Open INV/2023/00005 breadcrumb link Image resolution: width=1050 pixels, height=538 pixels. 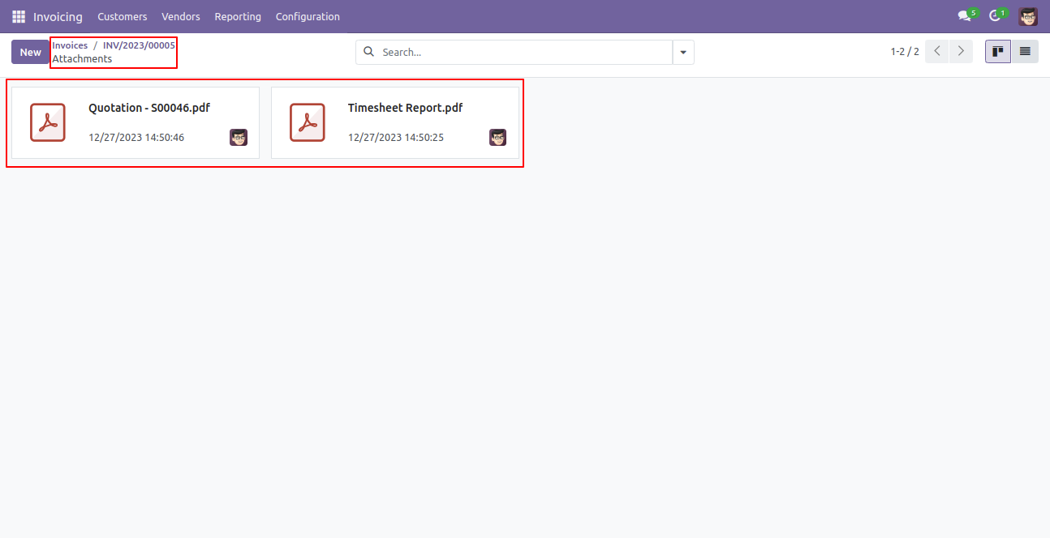click(139, 45)
